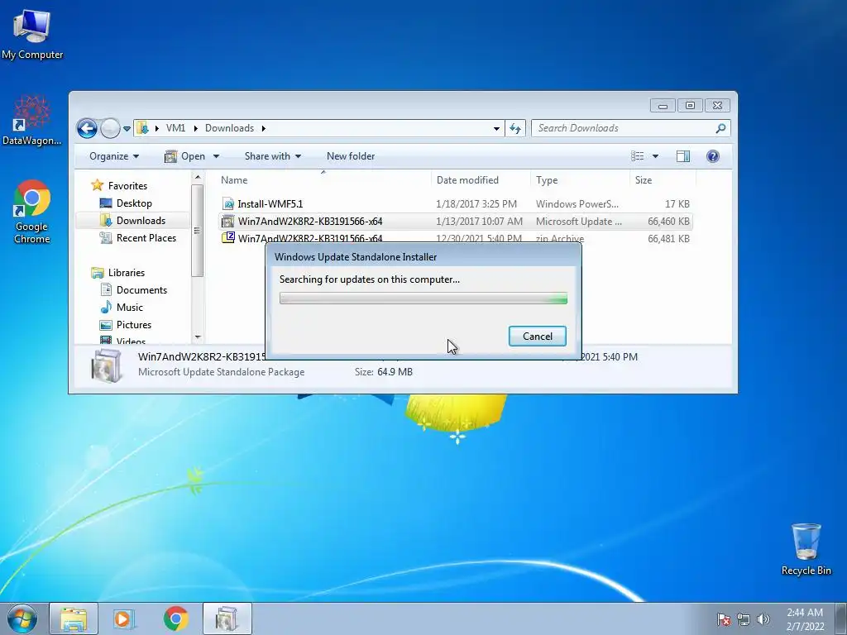Click the Update Installer taskbar icon
847x635 pixels.
click(x=227, y=618)
